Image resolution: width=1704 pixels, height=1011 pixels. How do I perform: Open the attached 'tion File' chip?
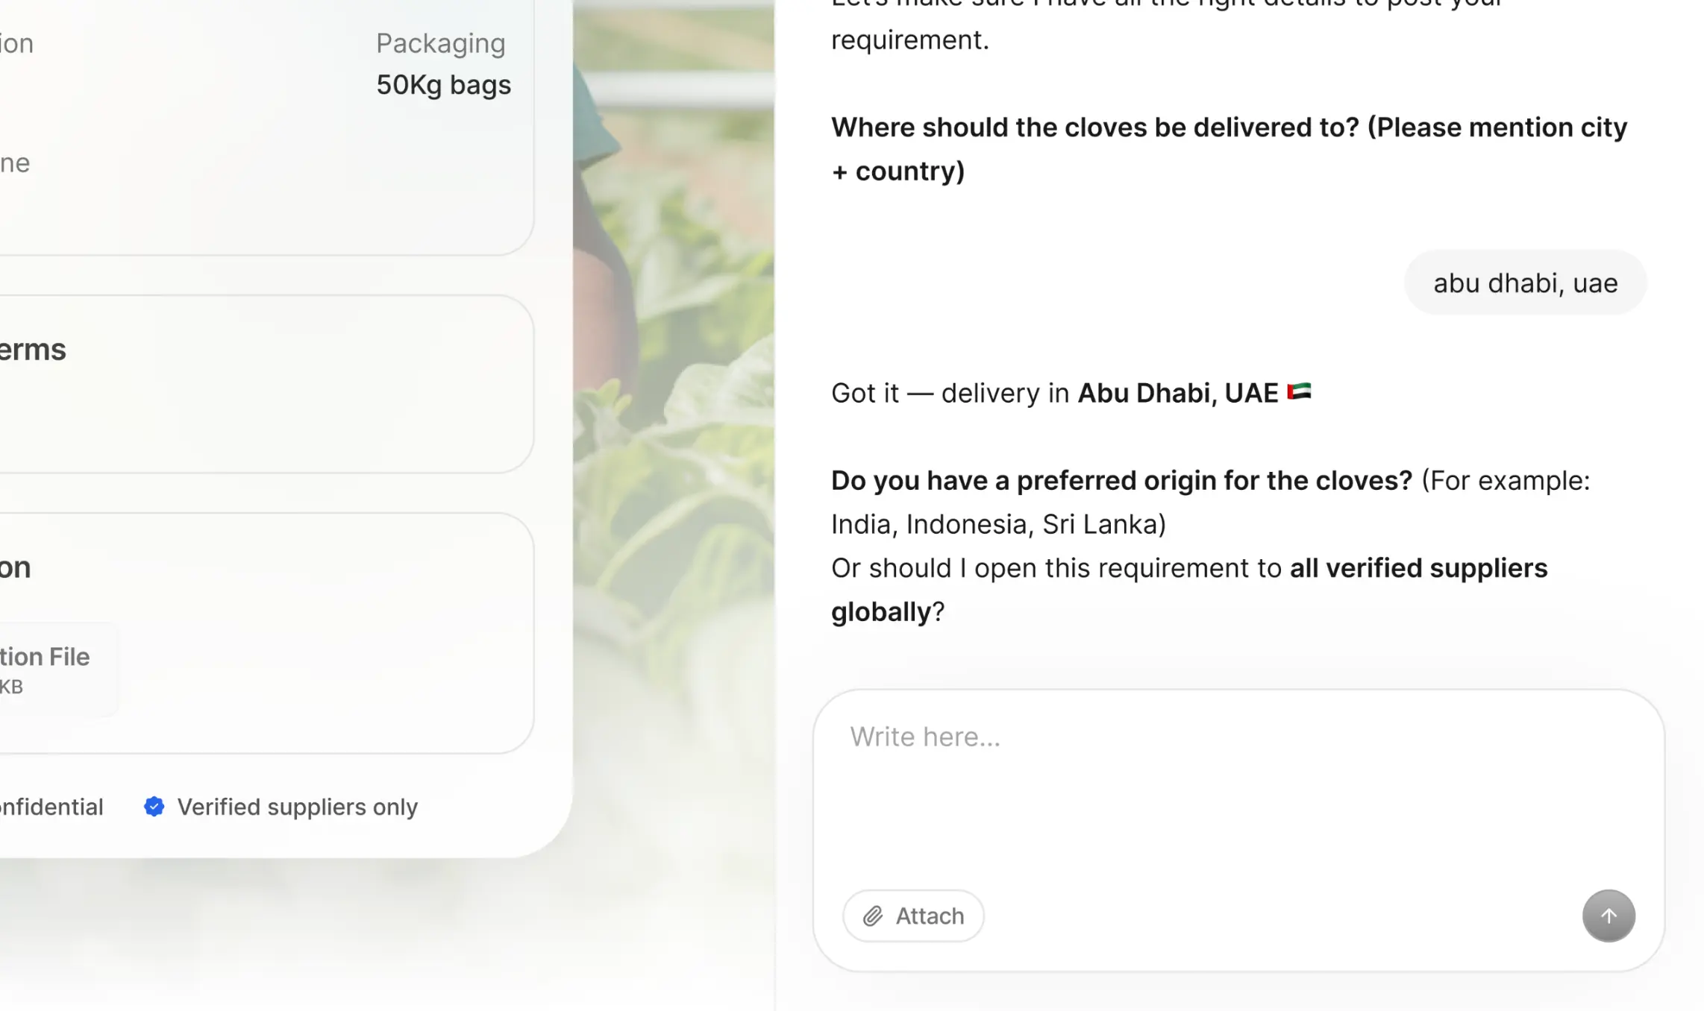coord(52,669)
